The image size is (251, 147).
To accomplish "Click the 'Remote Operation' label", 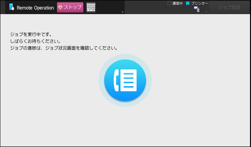I will [35, 7].
